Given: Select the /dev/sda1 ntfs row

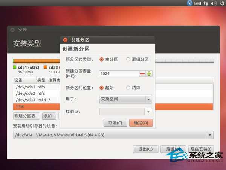Looking at the screenshot, I should coord(36,87).
